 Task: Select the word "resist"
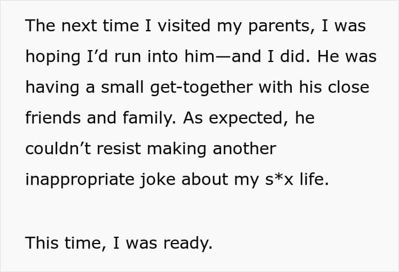119,149
